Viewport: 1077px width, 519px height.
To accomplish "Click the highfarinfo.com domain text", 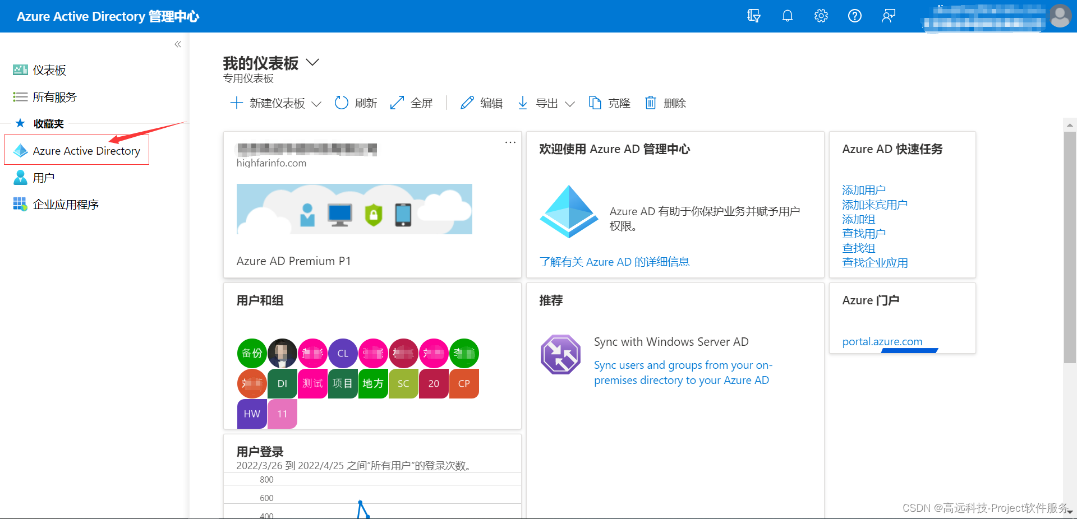I will point(271,163).
